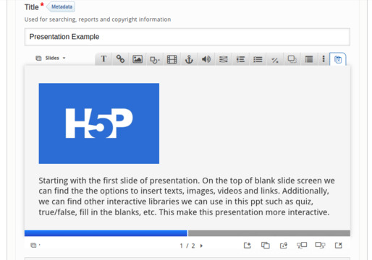372x260 pixels.
Task: Select the Text tool in toolbar
Action: [x=103, y=59]
